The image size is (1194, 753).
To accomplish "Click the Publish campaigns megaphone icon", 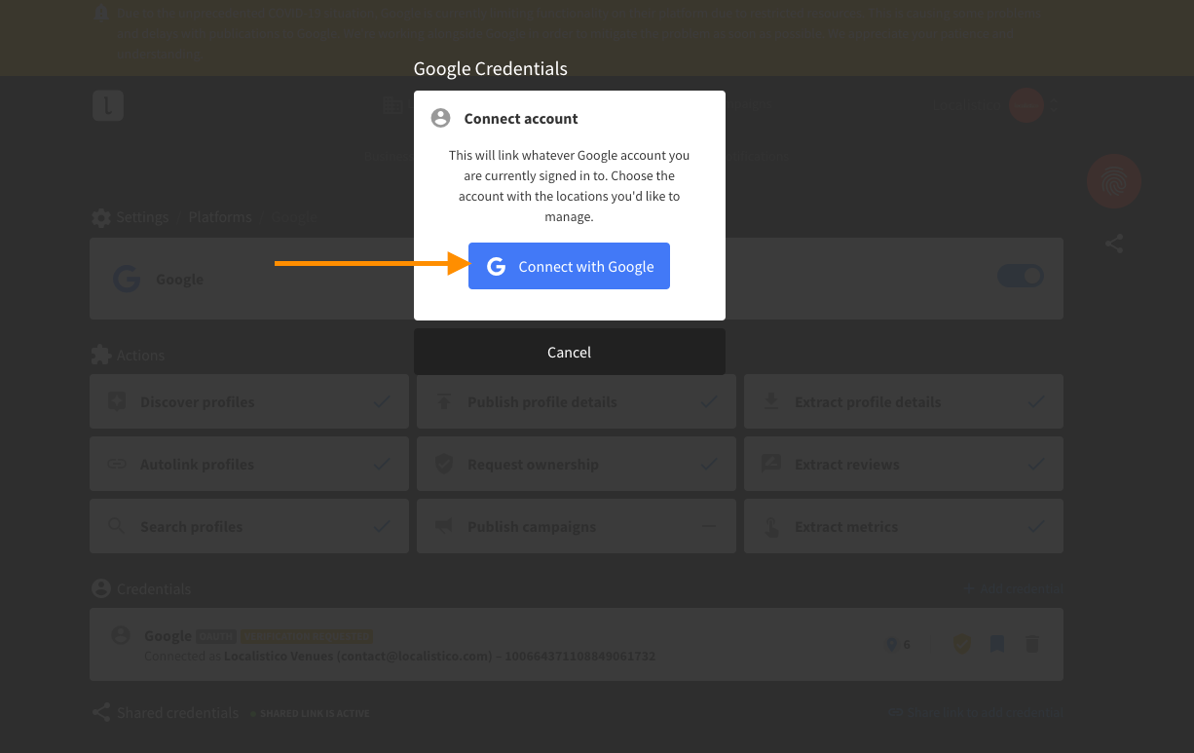I will click(x=444, y=526).
